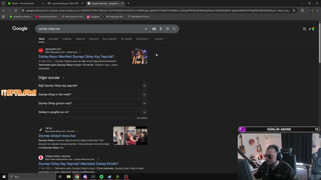Viewport: 321px width, 180px height.
Task: Open Emir Yalçınkaya X bookmark
Action: [x=113, y=17]
